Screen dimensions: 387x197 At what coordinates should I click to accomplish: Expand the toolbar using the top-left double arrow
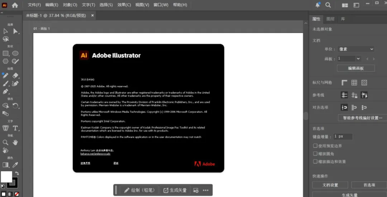[x=1, y=13]
